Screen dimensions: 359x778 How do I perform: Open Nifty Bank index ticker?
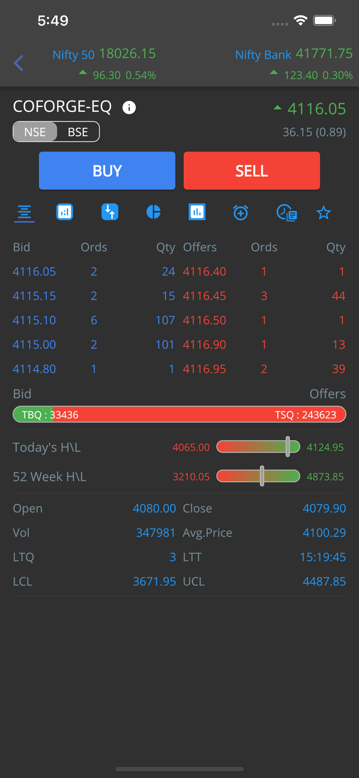(294, 63)
